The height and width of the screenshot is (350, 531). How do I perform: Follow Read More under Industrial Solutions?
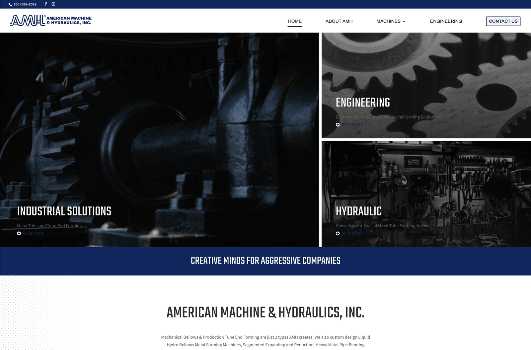34,234
